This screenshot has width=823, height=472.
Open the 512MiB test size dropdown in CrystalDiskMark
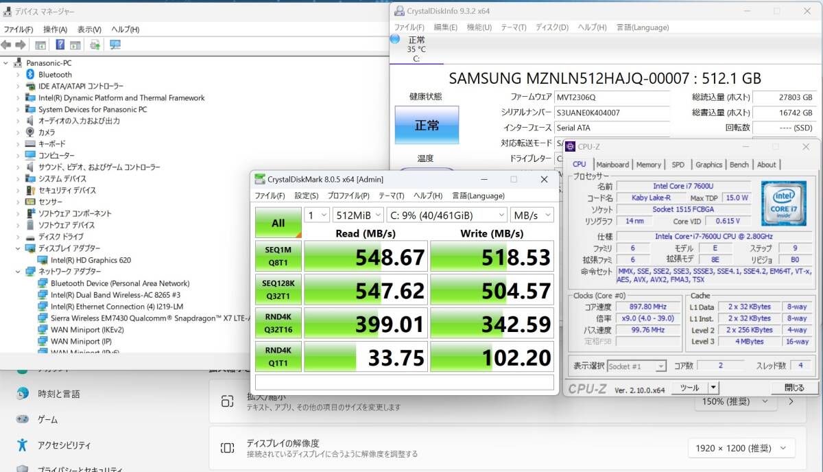[358, 215]
